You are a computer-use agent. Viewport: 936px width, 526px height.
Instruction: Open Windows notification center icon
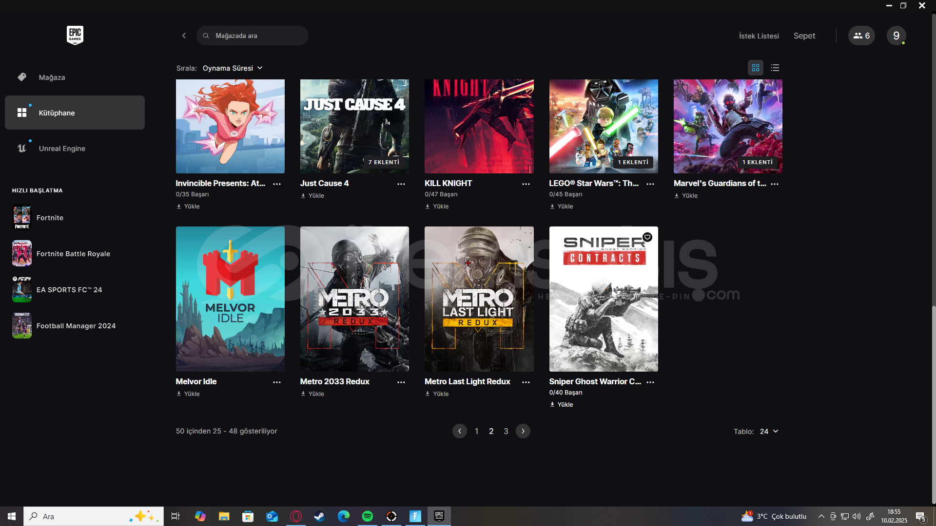click(x=921, y=516)
